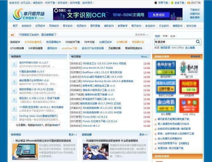
Task: Open the WinLock v8.1.1 entry
Action: pyautogui.click(x=91, y=126)
